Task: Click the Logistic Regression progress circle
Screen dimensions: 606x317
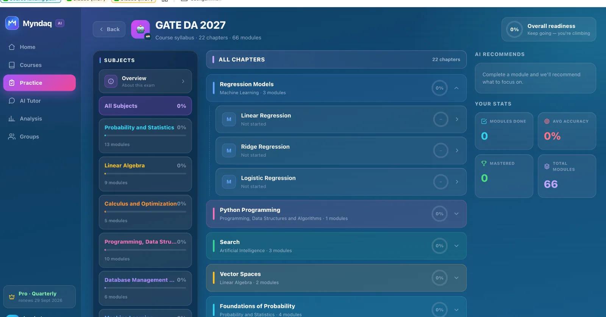Action: pyautogui.click(x=441, y=182)
